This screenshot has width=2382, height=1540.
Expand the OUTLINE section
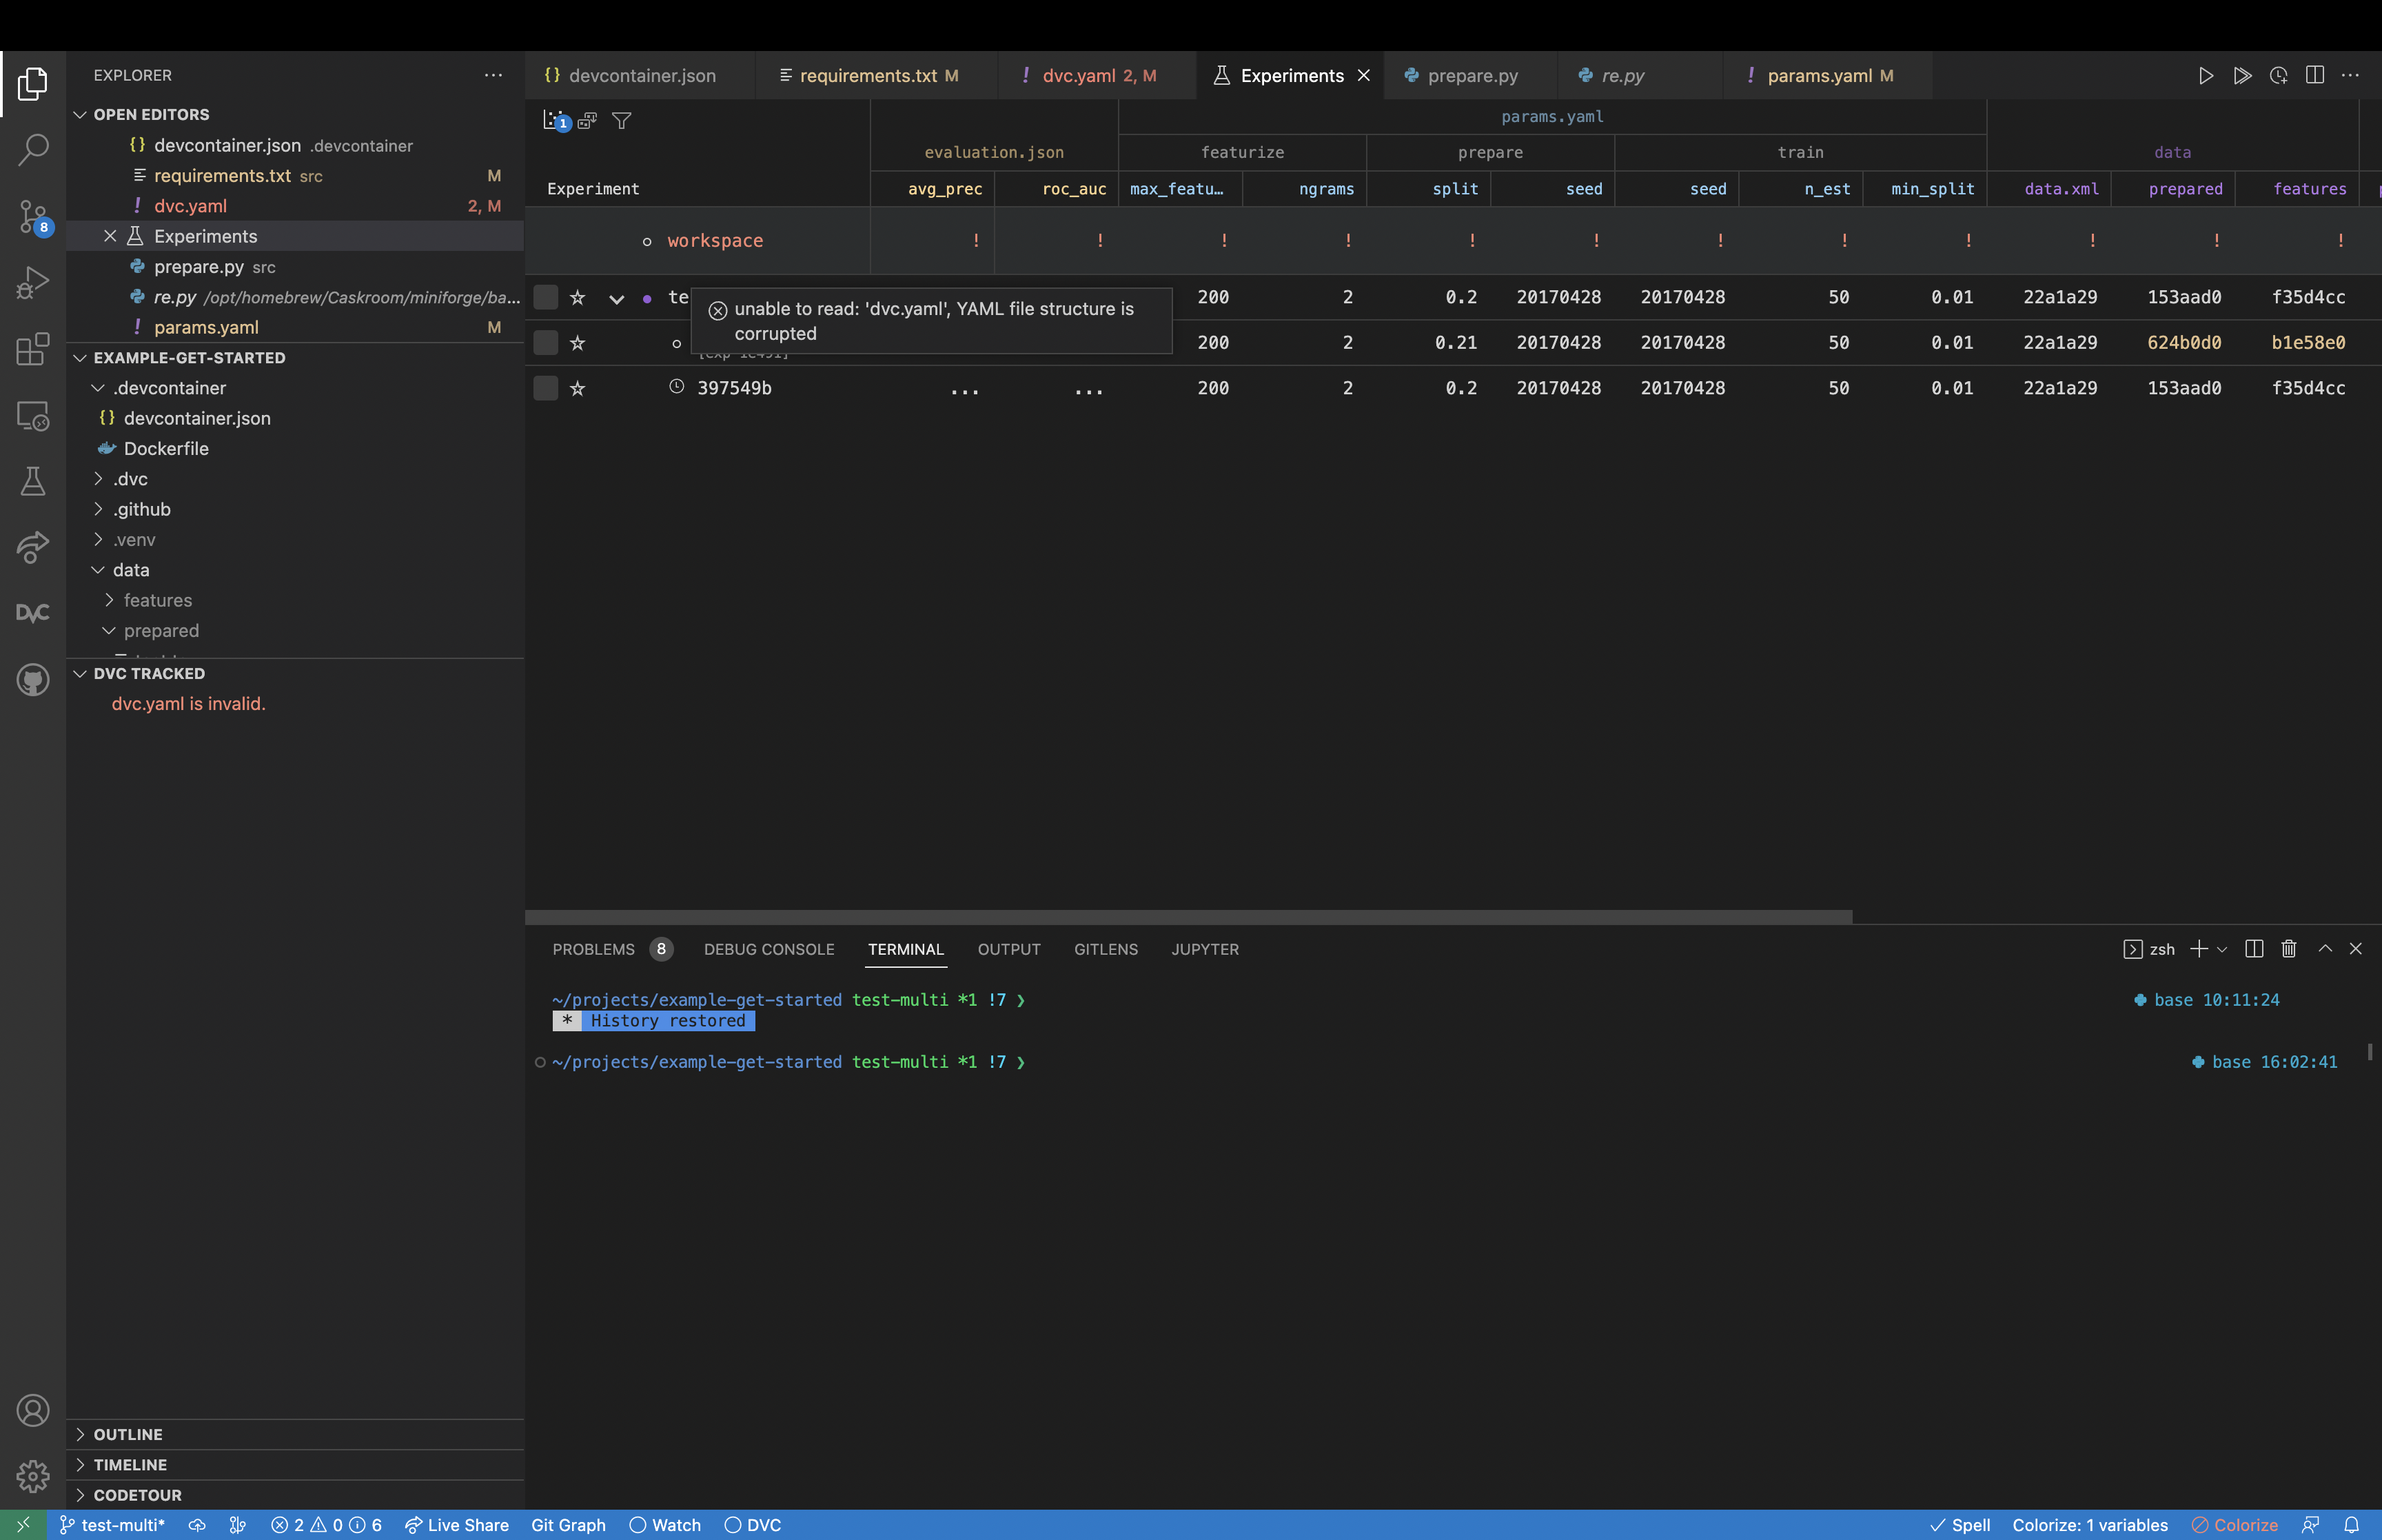coord(128,1434)
